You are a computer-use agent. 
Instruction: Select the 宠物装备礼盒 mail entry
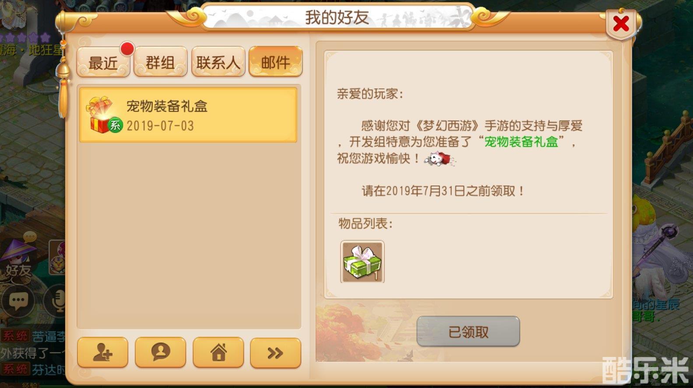coord(188,115)
